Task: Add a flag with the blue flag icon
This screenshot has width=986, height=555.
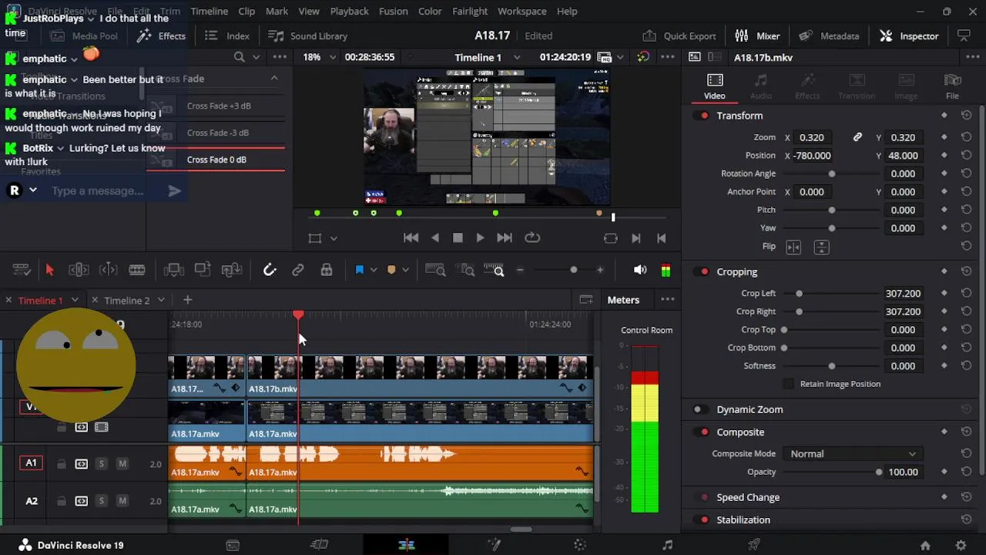Action: pyautogui.click(x=359, y=270)
